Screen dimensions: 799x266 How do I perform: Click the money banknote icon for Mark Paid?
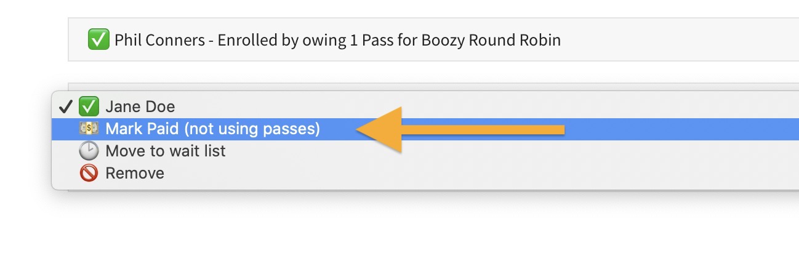coord(89,129)
